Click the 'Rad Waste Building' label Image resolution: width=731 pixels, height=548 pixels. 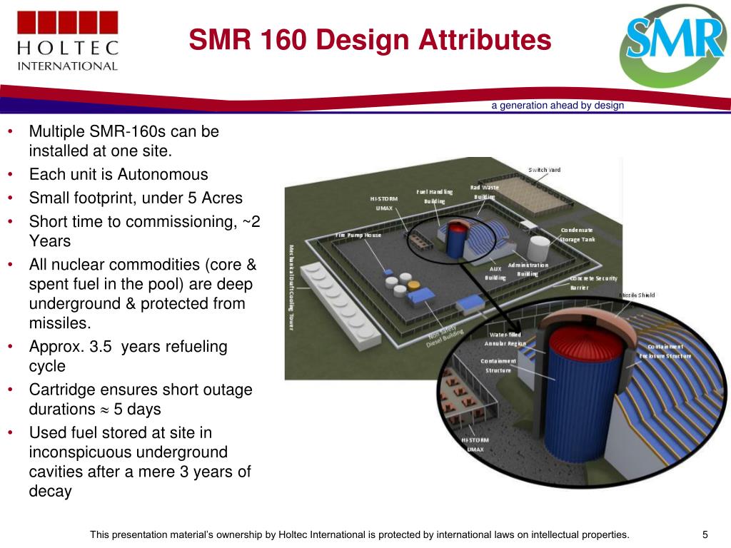coord(485,192)
